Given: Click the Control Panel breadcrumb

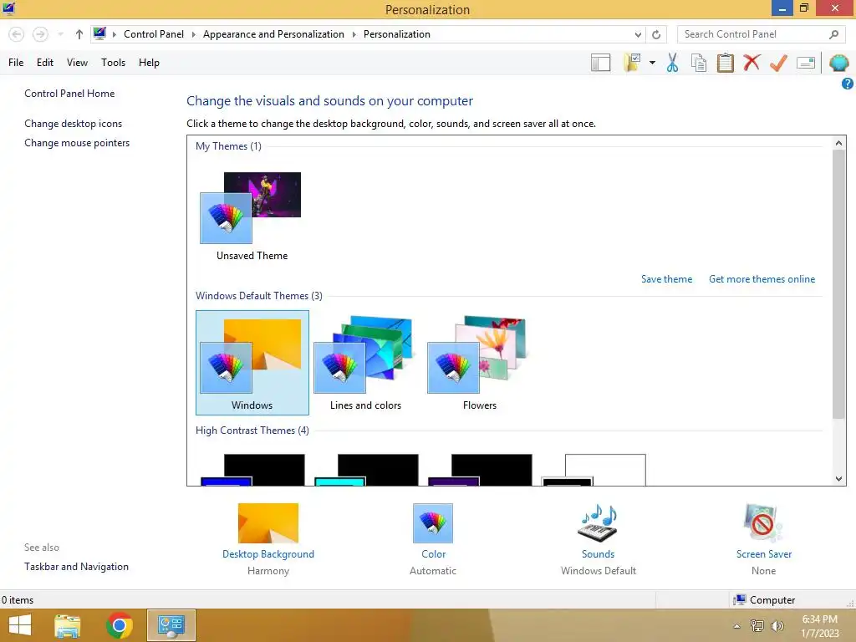Looking at the screenshot, I should (x=154, y=33).
